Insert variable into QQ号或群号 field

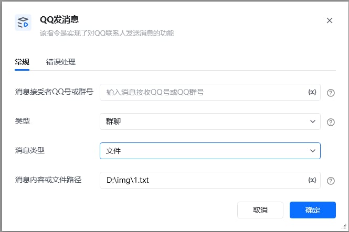(x=312, y=92)
